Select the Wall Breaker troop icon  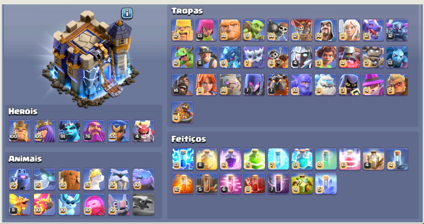coord(277,30)
